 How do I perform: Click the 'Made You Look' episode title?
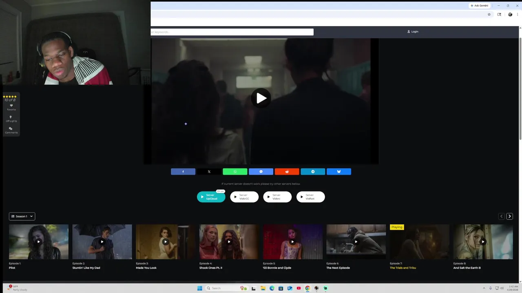coord(146,268)
